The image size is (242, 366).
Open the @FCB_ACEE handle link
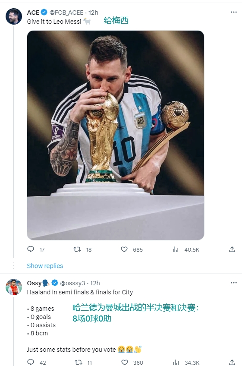[66, 13]
